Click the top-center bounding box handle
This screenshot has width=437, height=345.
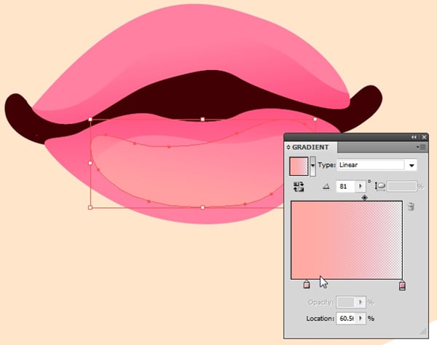pyautogui.click(x=202, y=119)
